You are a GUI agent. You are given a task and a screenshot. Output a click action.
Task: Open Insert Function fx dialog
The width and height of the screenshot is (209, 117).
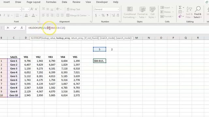tap(22, 28)
